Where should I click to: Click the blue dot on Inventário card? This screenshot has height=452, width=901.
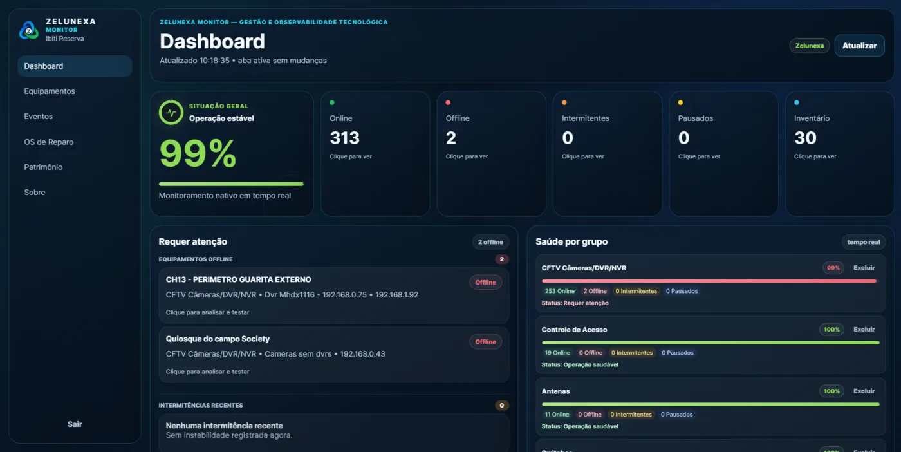pos(797,102)
